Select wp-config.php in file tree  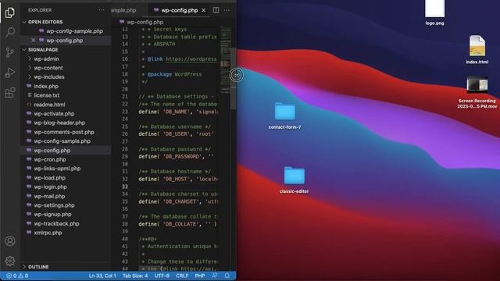coord(52,151)
